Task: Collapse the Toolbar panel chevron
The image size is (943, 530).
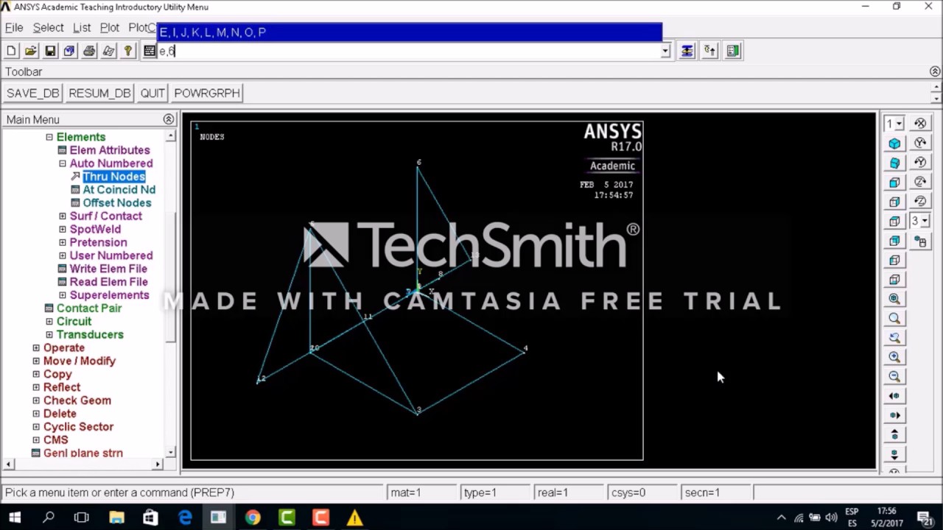Action: (935, 71)
